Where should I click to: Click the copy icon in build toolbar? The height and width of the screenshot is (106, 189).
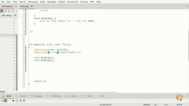(x=24, y=101)
